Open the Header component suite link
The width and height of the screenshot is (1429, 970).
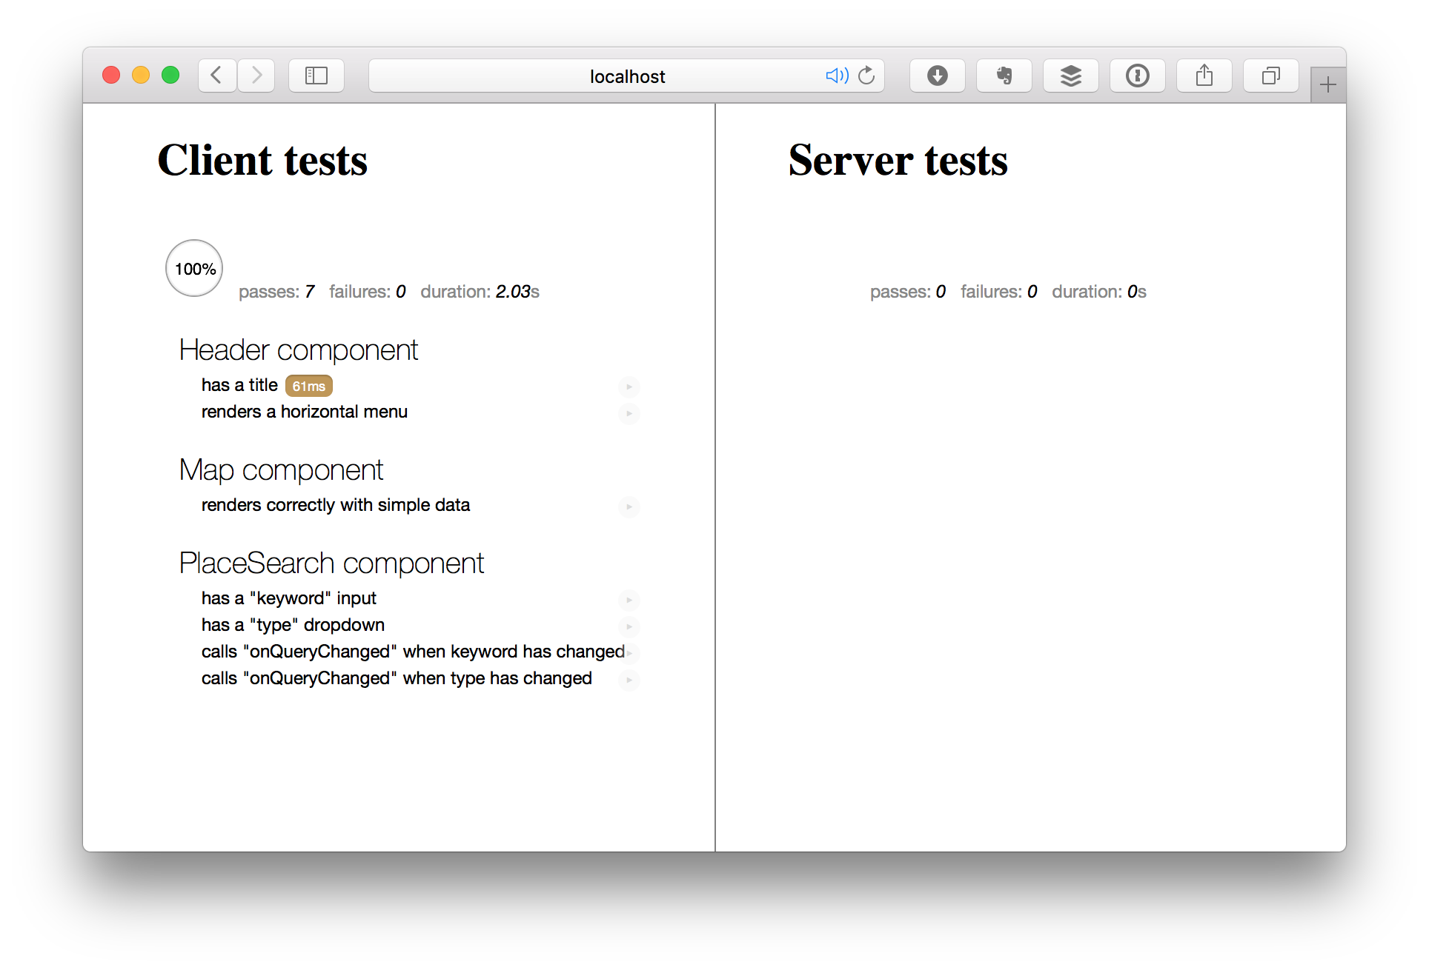298,350
